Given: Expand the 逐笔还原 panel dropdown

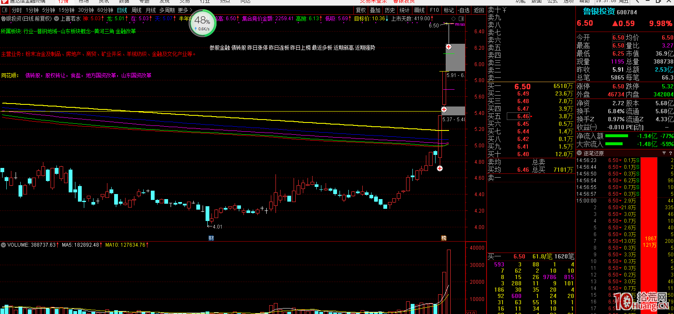Looking at the screenshot, I should (579, 153).
